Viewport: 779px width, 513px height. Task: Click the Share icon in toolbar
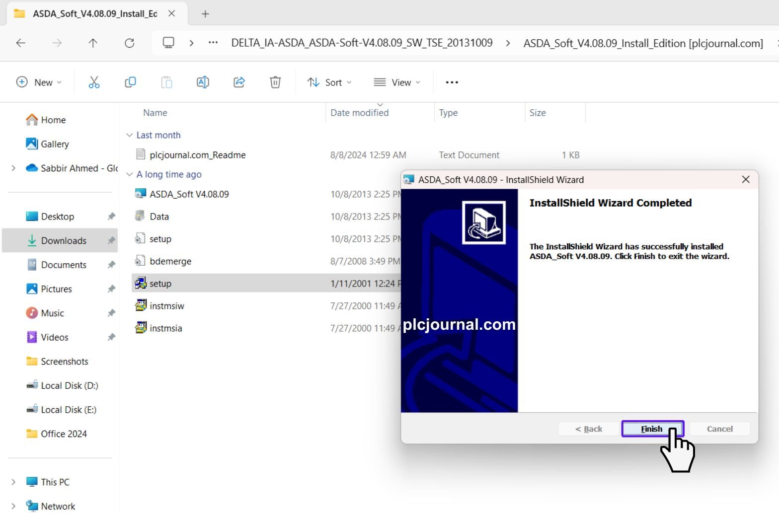pos(239,82)
